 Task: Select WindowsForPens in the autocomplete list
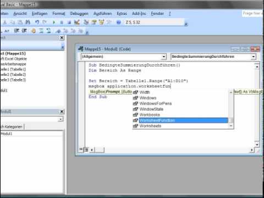[x=156, y=103]
